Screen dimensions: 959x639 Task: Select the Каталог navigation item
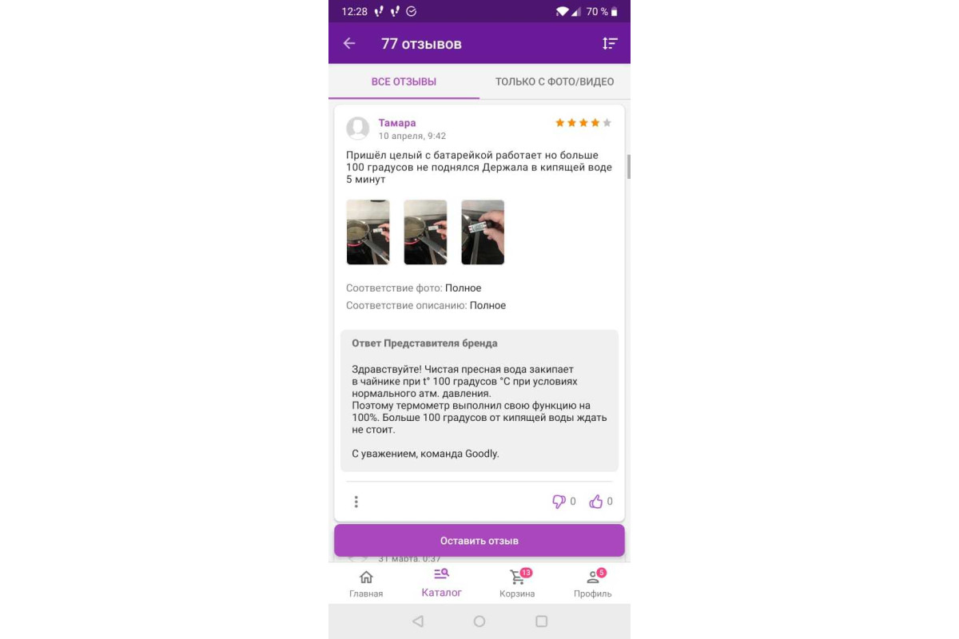tap(442, 583)
